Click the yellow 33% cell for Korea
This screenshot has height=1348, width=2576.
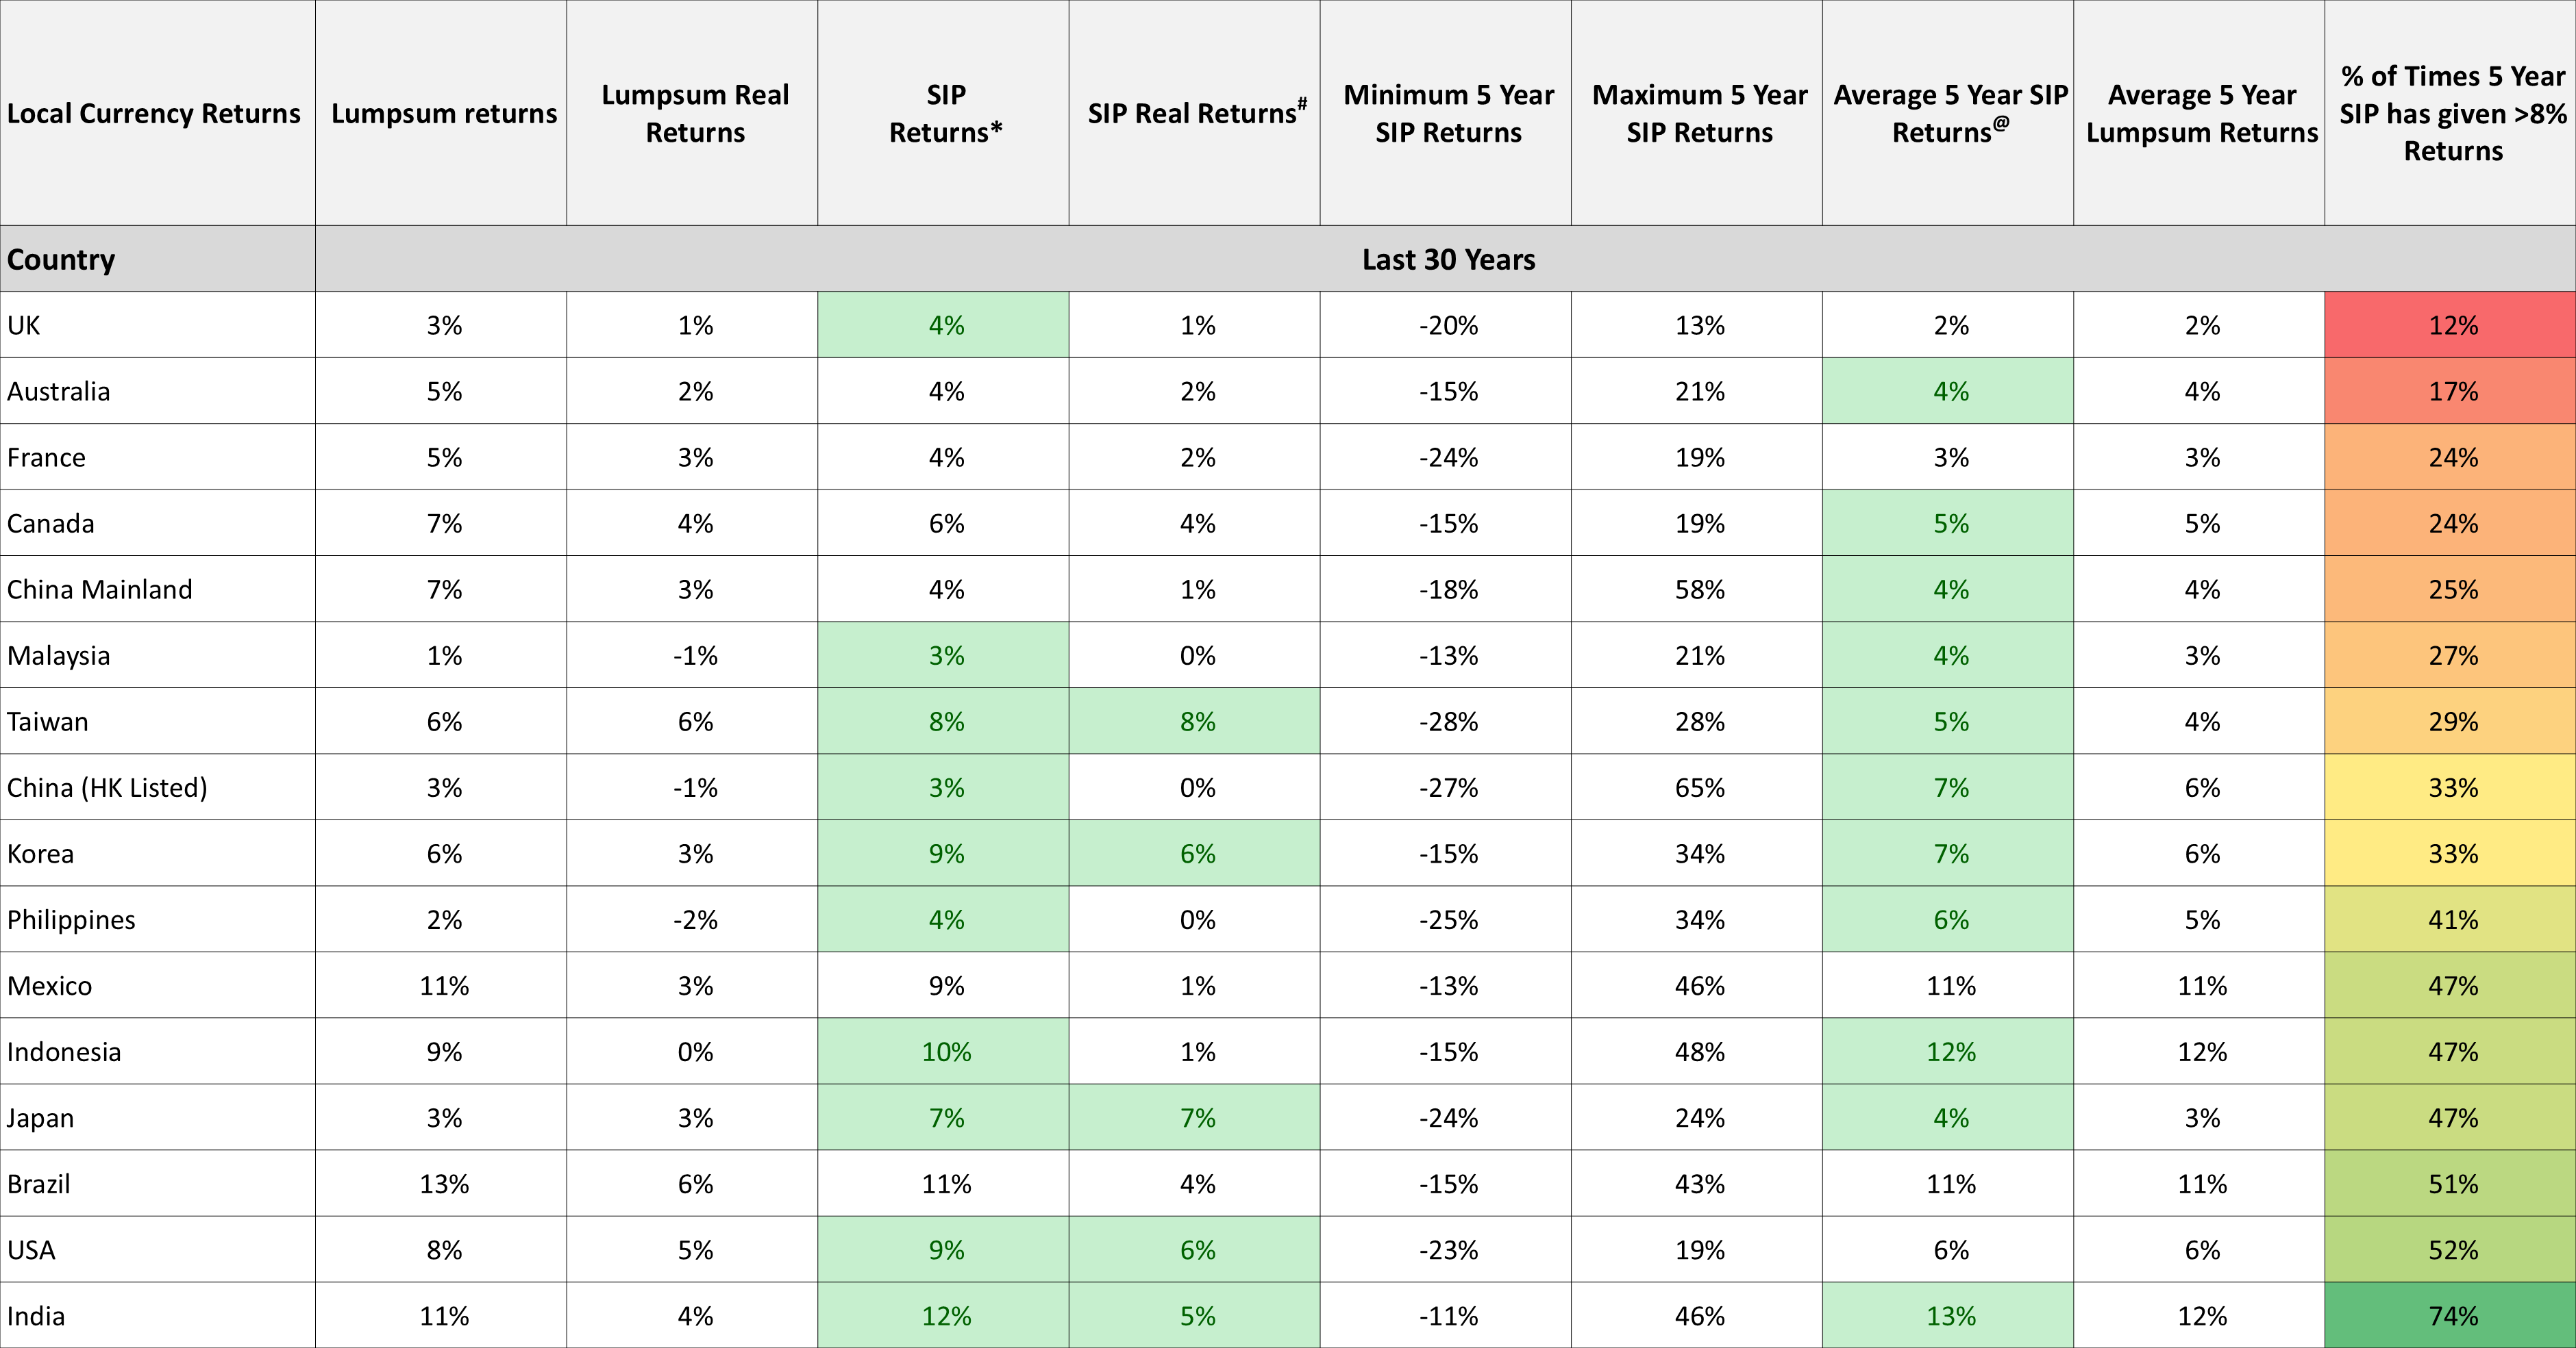point(2451,853)
